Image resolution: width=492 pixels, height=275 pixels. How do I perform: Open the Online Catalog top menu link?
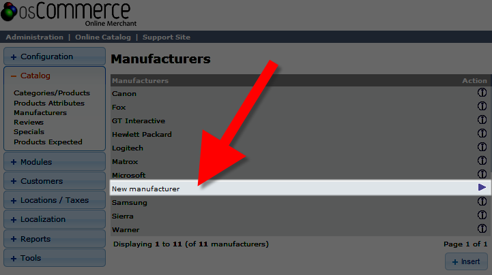pyautogui.click(x=102, y=37)
